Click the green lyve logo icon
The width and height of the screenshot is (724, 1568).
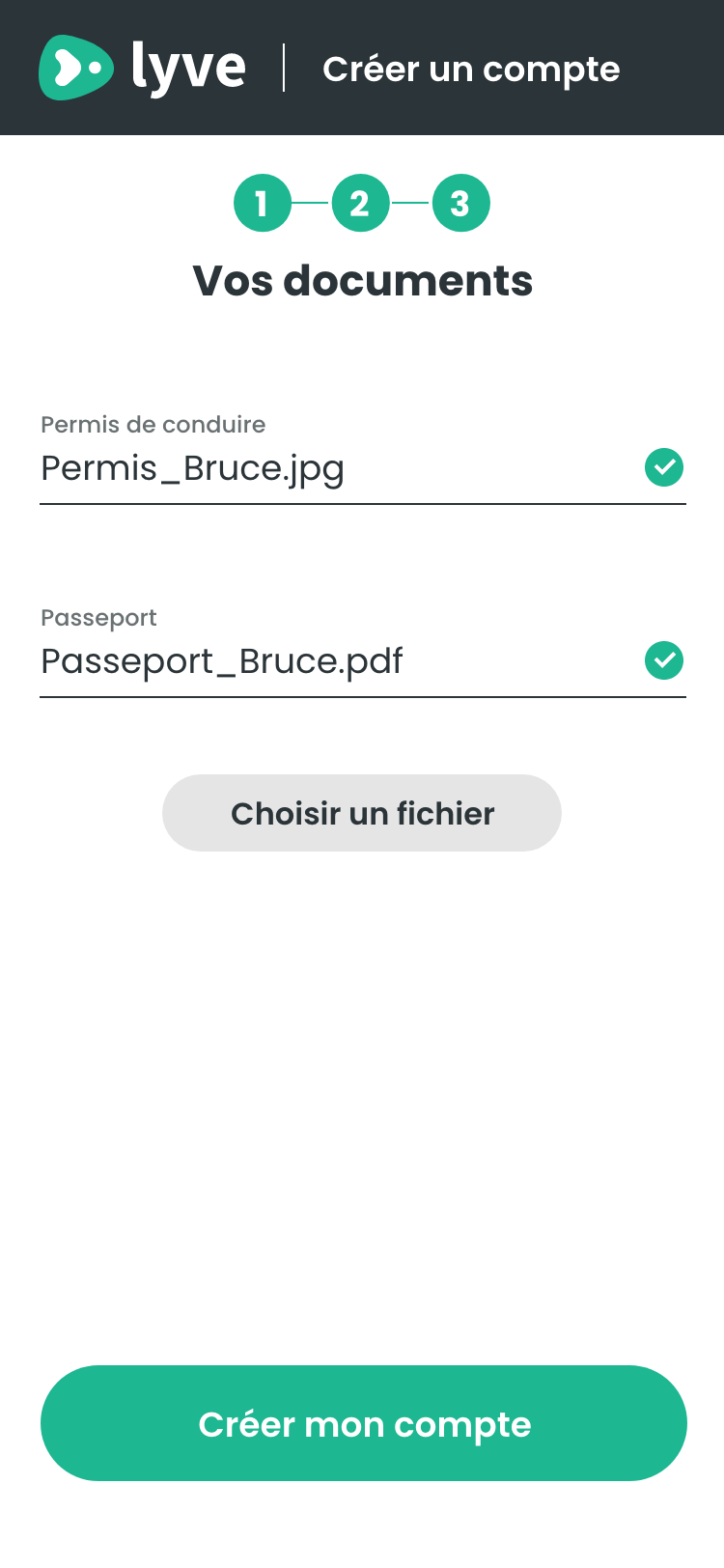pos(75,68)
